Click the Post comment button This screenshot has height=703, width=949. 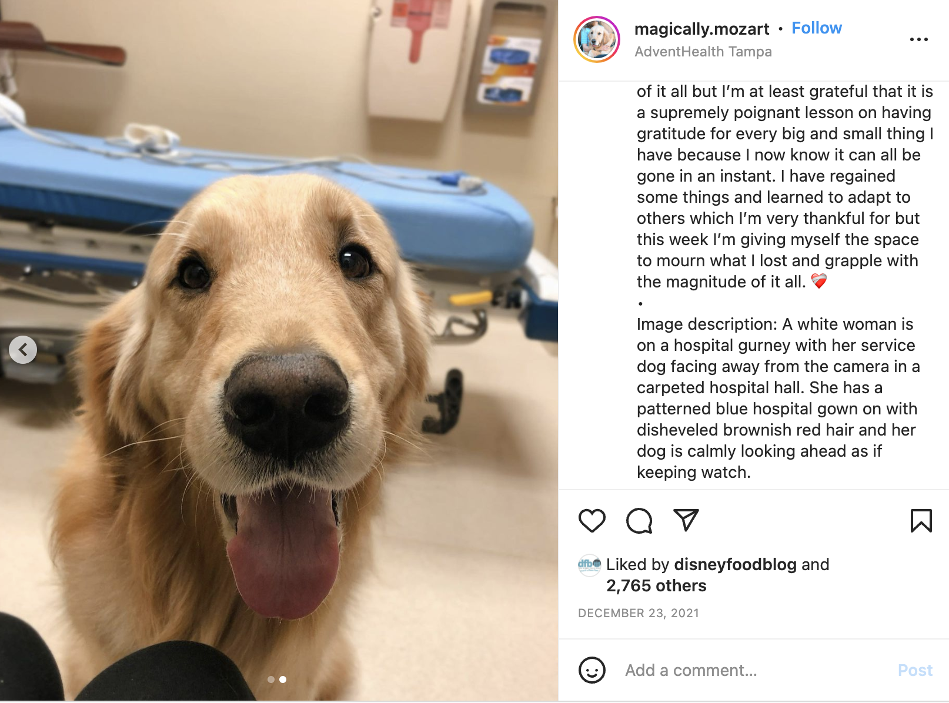[915, 670]
